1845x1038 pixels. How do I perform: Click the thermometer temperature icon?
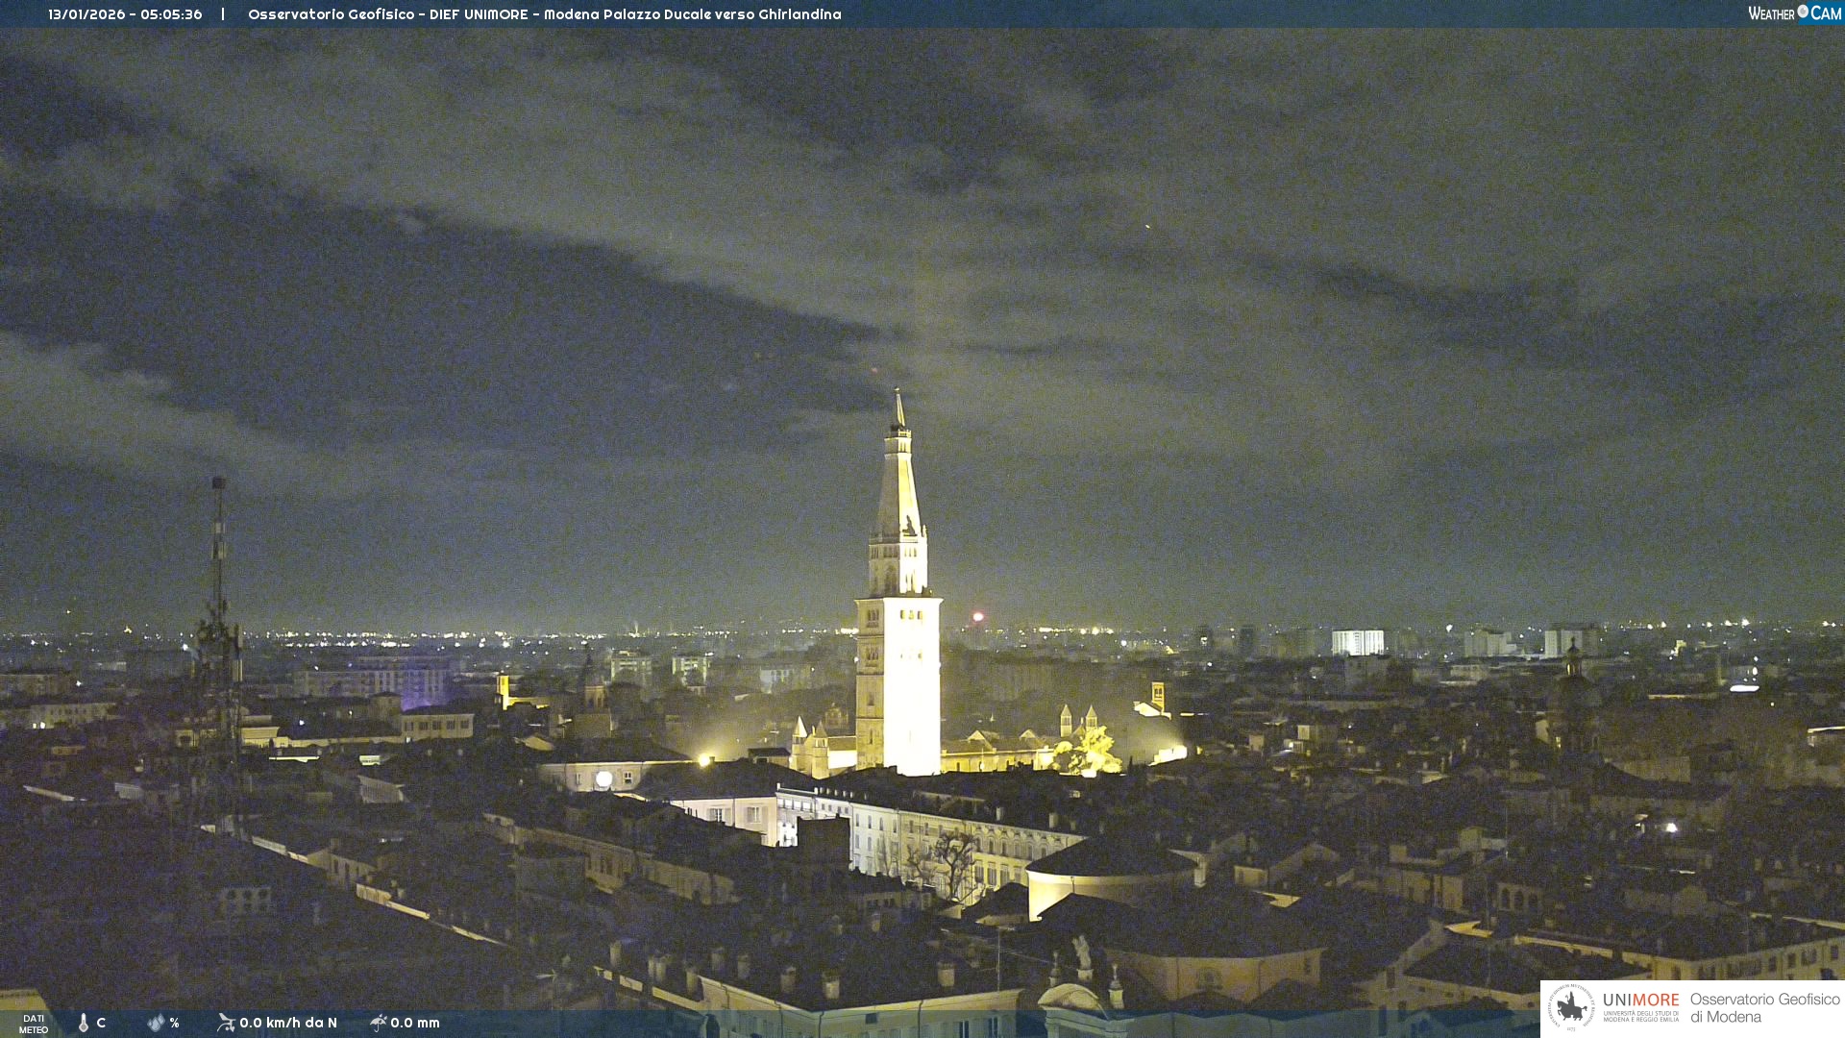[84, 1023]
